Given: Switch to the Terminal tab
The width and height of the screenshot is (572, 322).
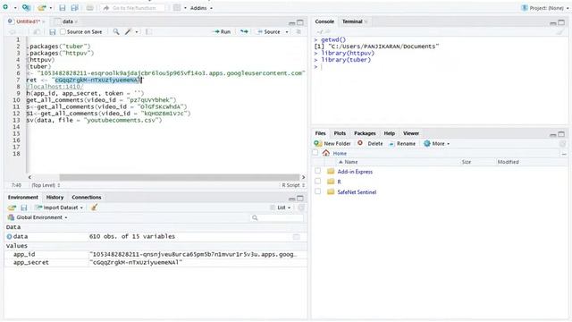Looking at the screenshot, I should coord(352,21).
